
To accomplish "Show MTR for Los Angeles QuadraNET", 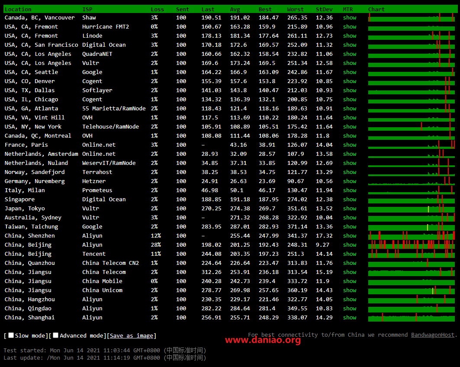I will tap(350, 54).
